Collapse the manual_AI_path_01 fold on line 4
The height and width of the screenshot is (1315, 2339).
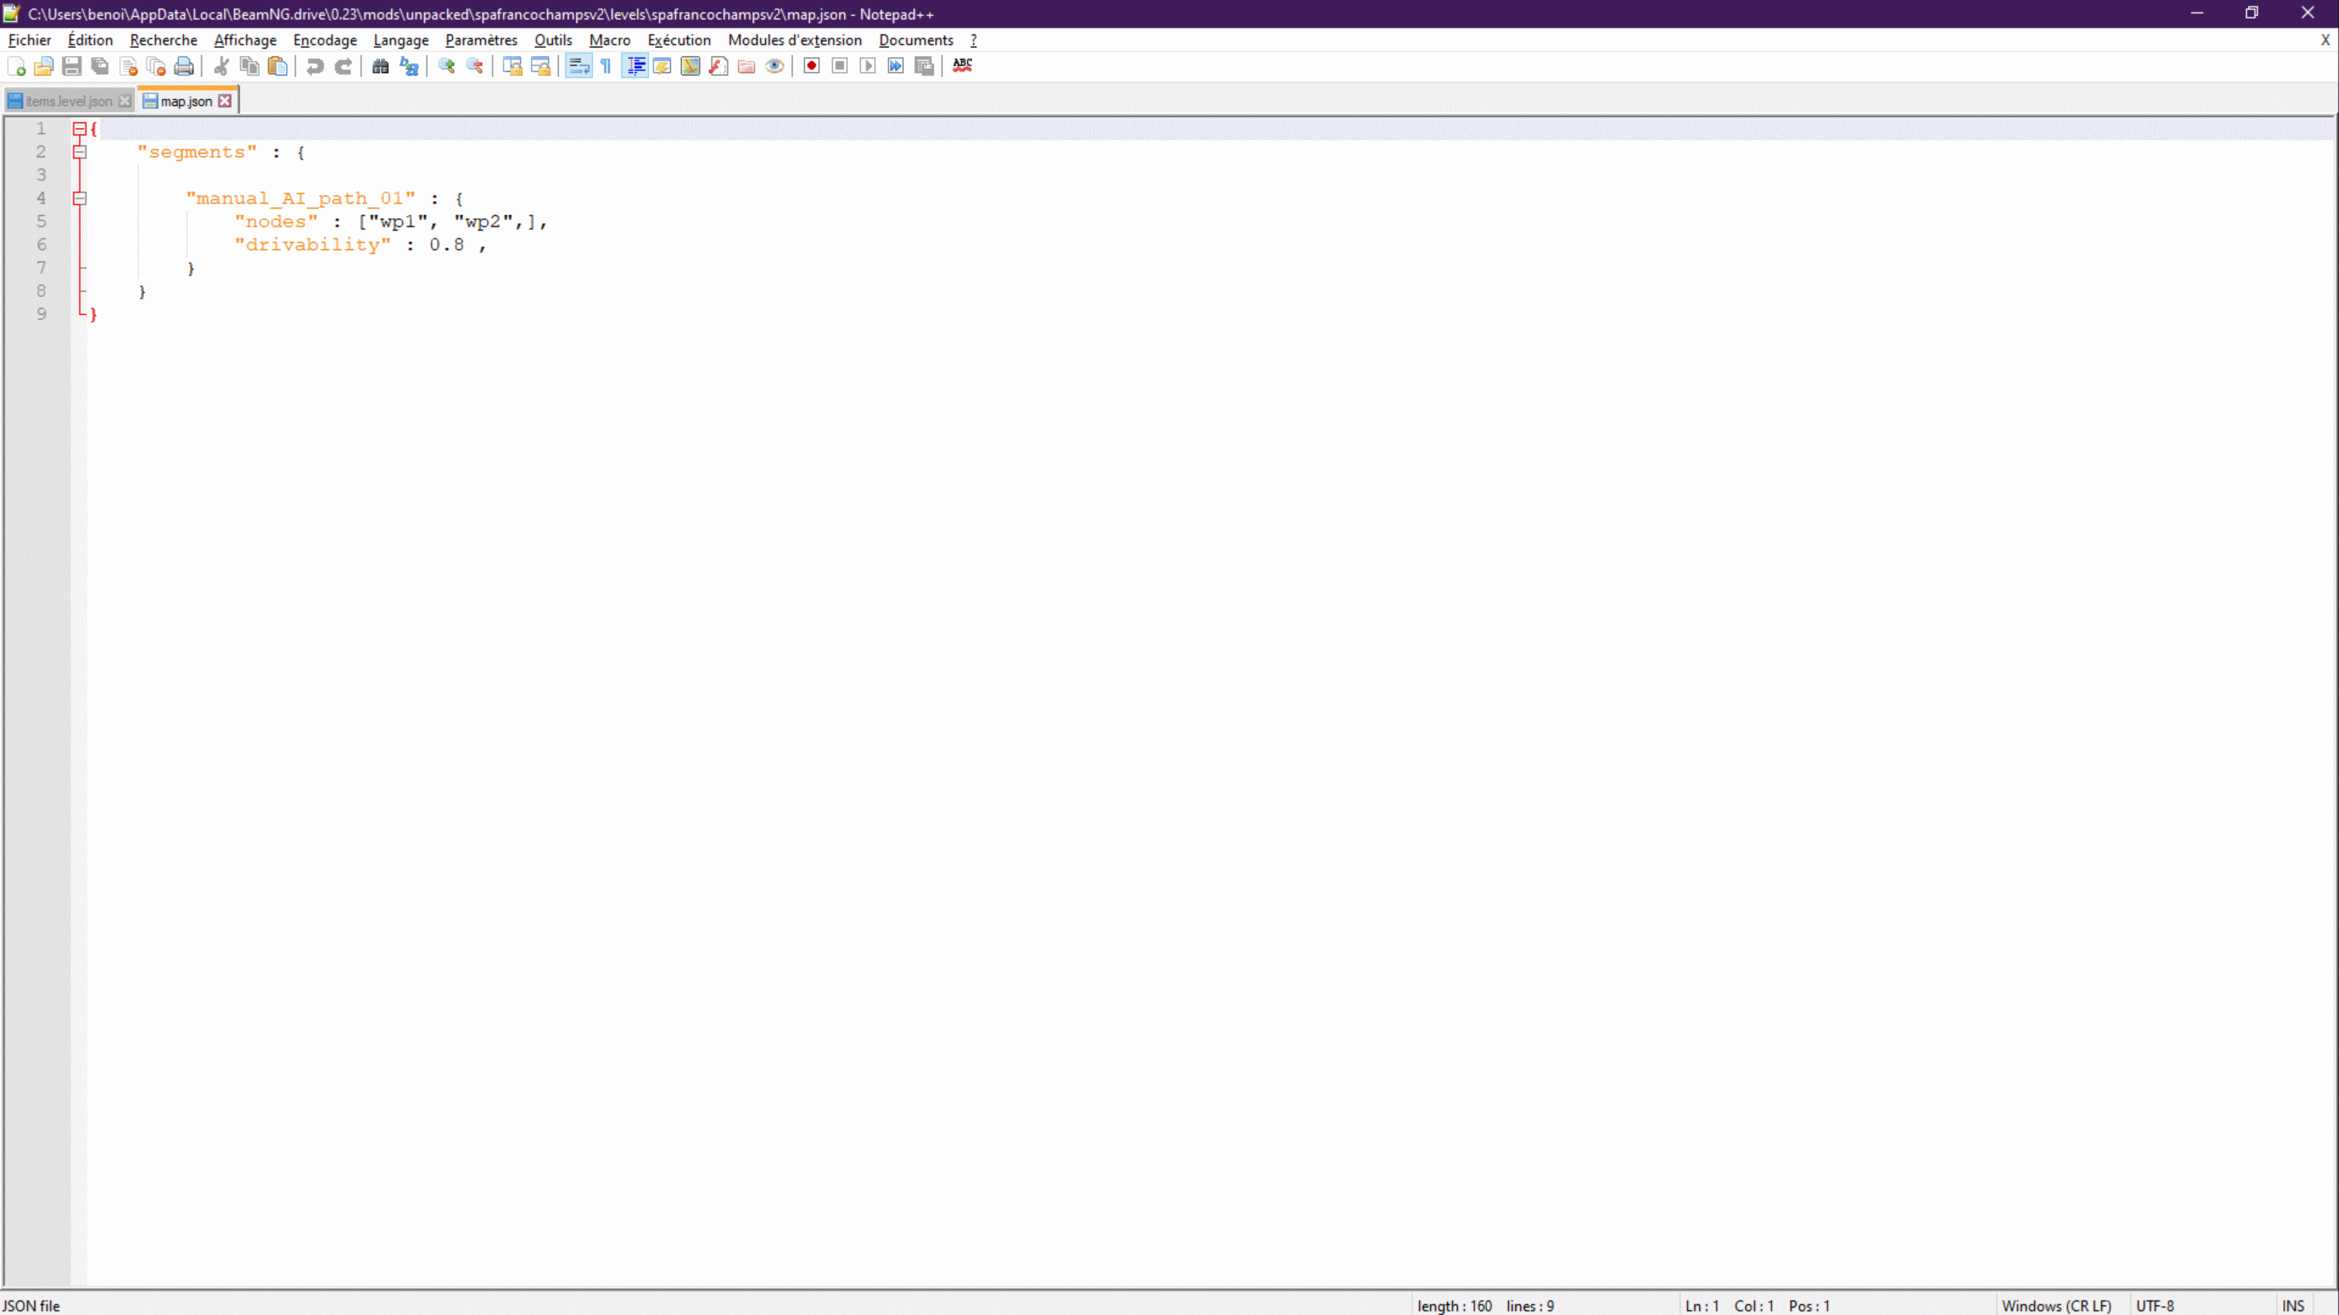(80, 198)
